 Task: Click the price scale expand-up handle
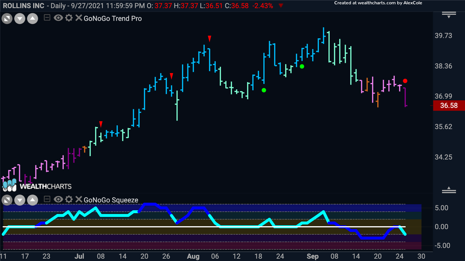point(449,190)
